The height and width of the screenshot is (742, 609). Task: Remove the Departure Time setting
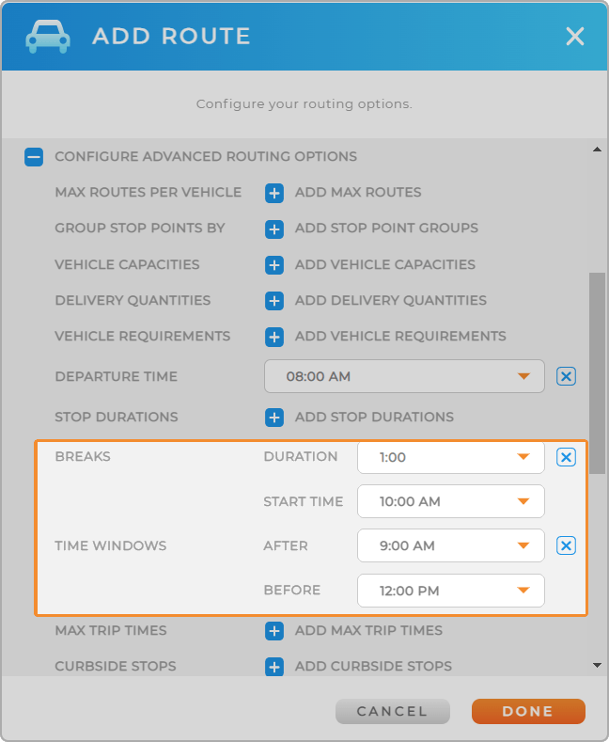(566, 376)
